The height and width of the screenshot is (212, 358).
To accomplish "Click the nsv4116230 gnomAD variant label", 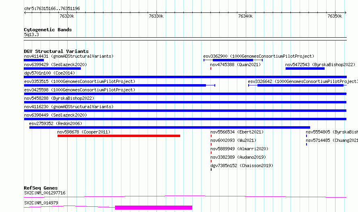I will click(x=69, y=107).
